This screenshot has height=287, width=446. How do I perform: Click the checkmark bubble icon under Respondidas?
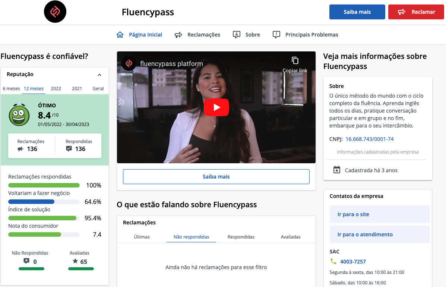pyautogui.click(x=69, y=149)
